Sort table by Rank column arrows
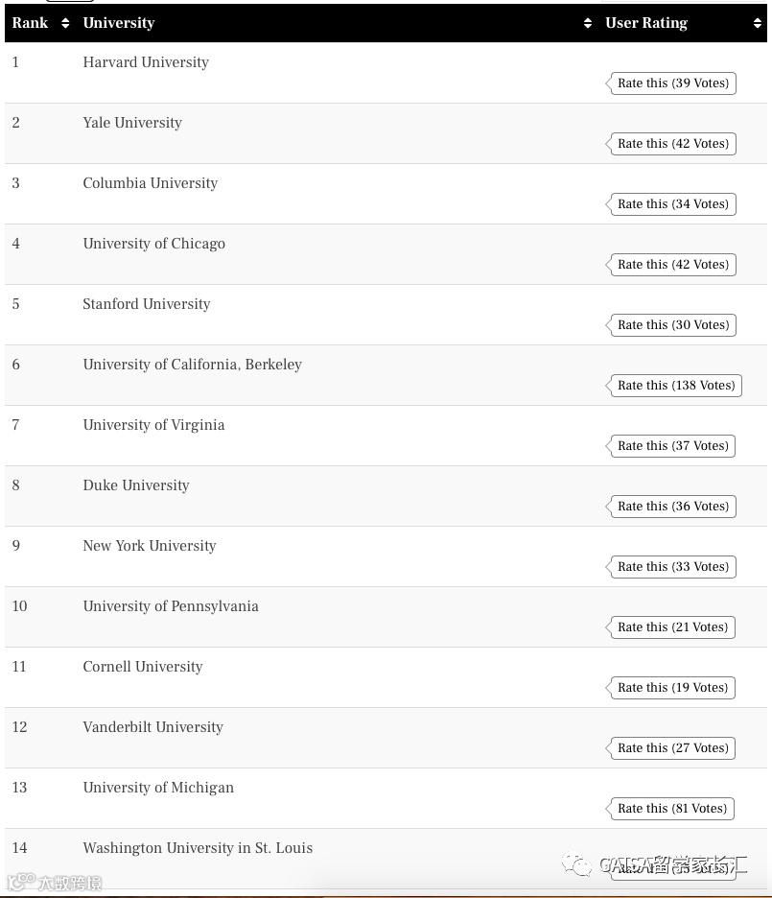The height and width of the screenshot is (898, 772). click(x=65, y=23)
